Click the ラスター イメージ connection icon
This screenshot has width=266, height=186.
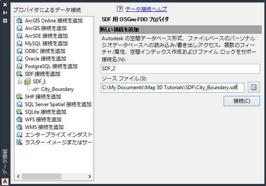click(19, 142)
